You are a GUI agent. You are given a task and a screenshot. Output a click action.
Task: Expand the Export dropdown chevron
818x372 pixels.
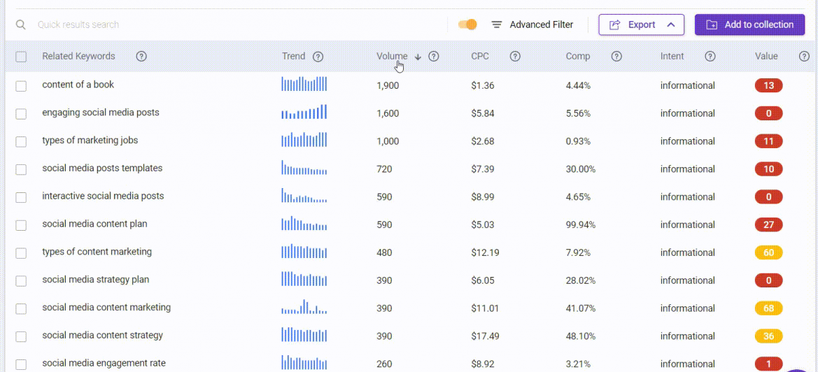672,24
